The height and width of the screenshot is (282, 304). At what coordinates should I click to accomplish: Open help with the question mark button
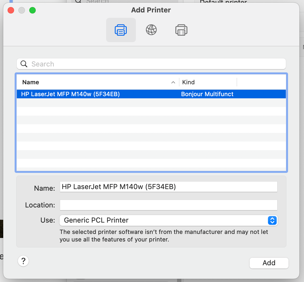23,261
